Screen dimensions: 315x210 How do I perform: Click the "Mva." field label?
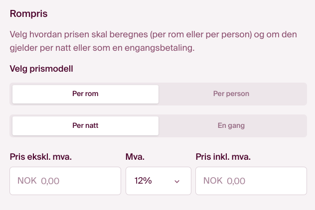[x=135, y=157]
